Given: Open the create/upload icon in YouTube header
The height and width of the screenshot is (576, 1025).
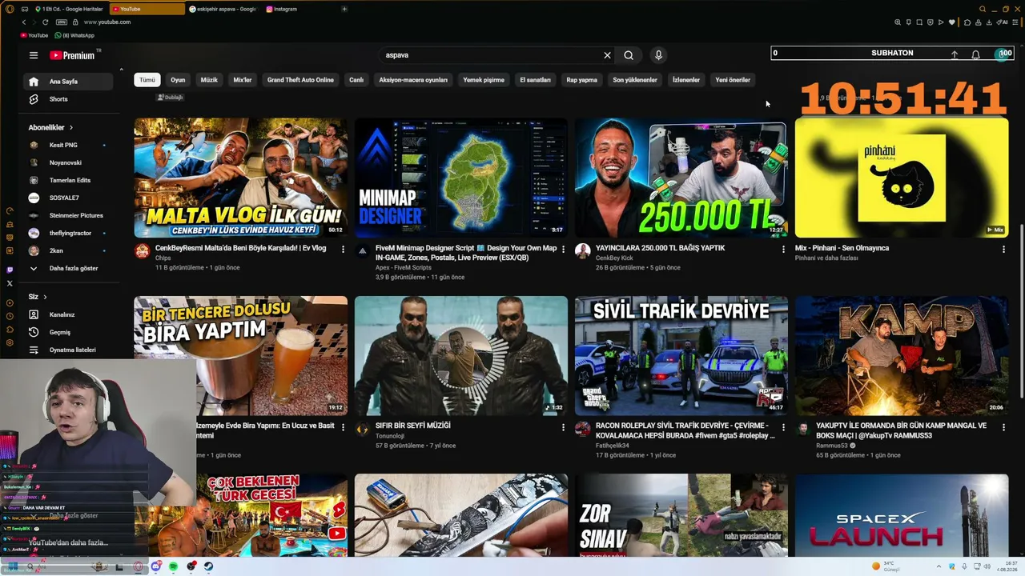Looking at the screenshot, I should click(x=955, y=54).
